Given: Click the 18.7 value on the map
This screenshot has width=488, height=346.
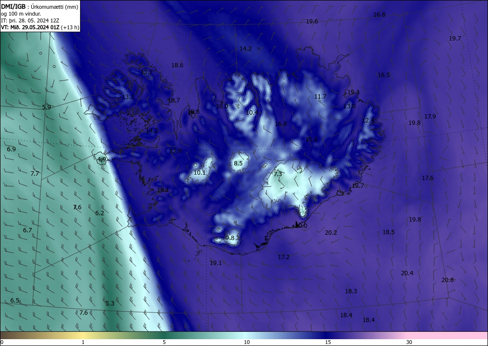Looking at the screenshot, I should click(174, 100).
